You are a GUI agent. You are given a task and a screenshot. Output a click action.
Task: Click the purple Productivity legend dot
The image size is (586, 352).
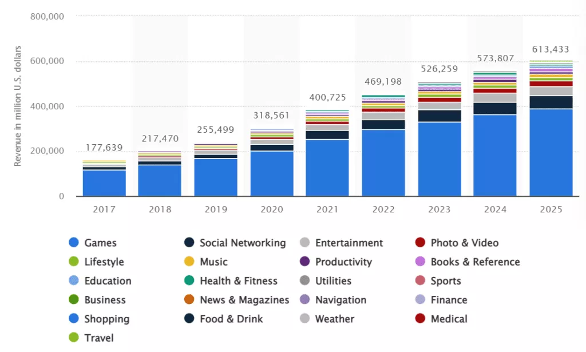[x=305, y=262]
